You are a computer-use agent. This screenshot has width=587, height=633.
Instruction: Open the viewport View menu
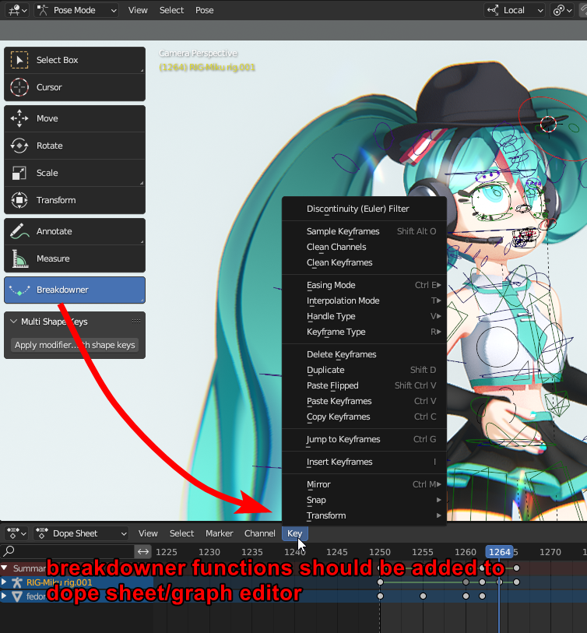point(138,10)
